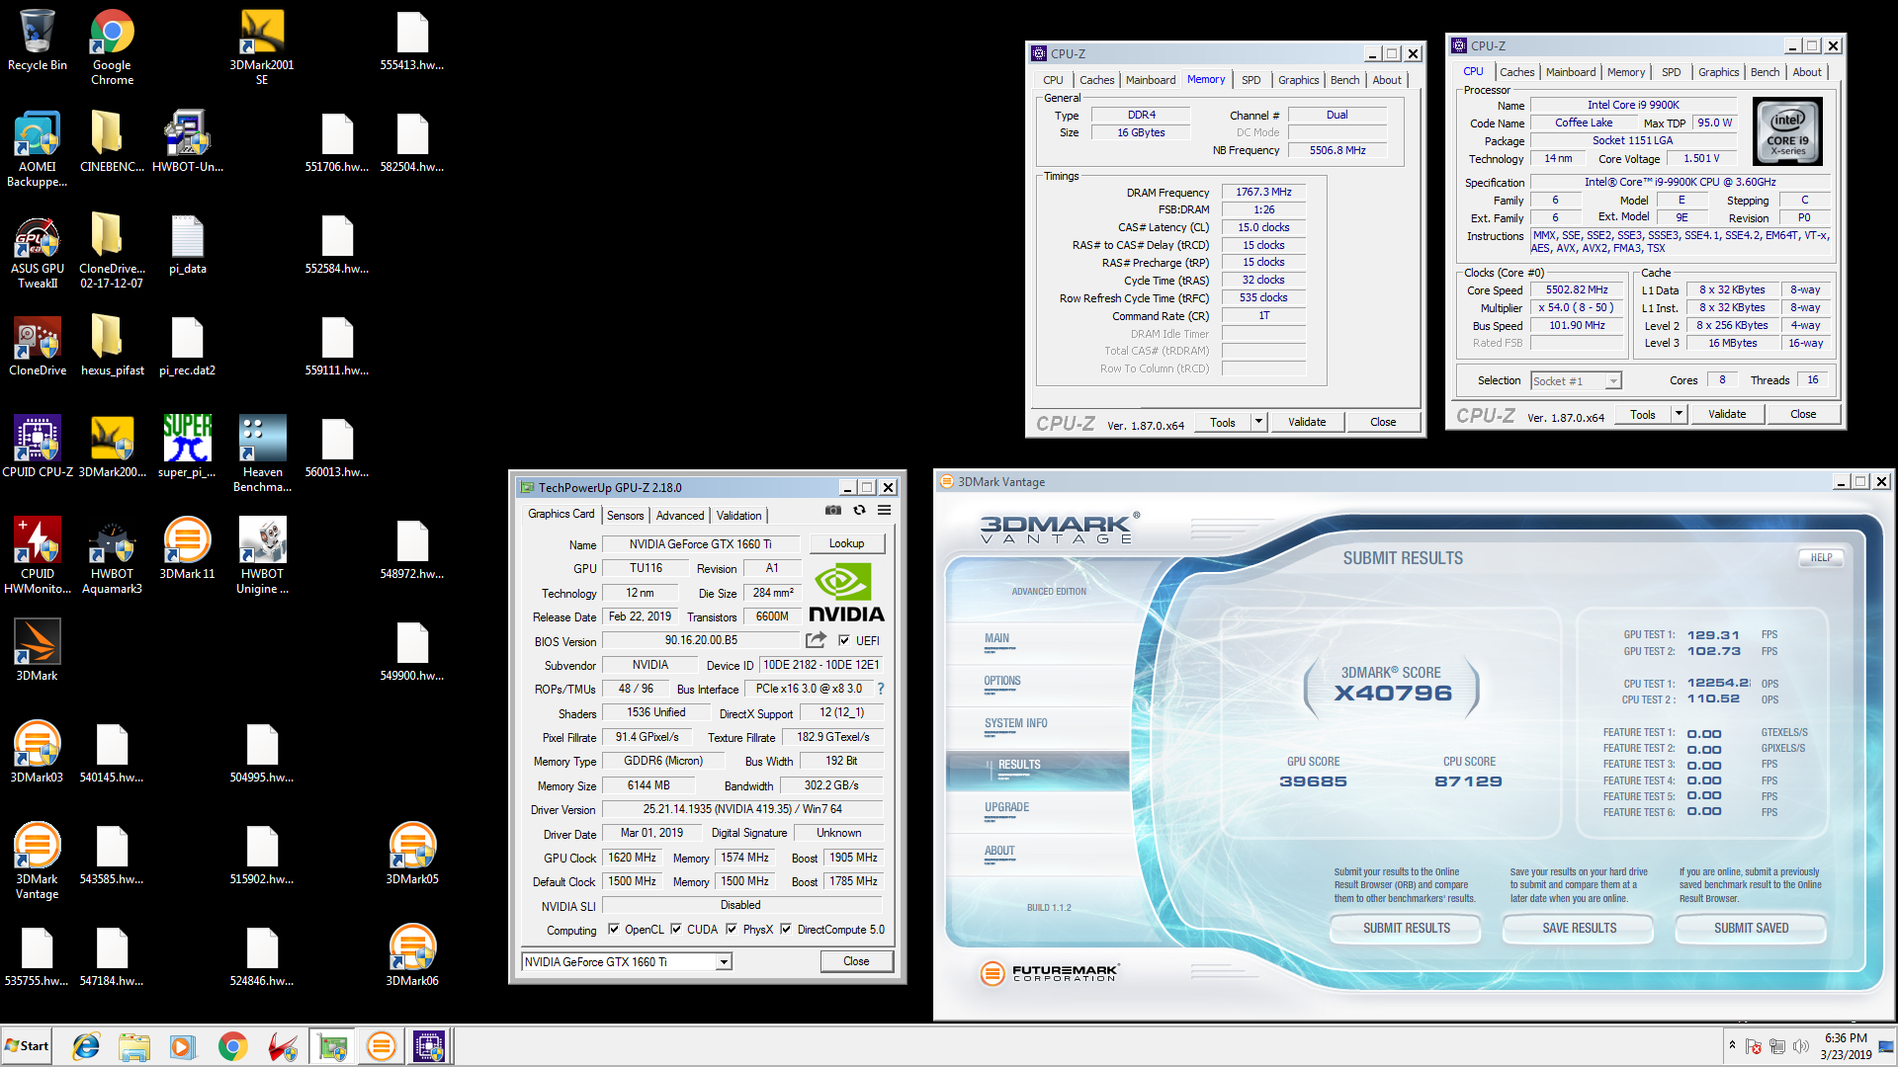Open 3DMark03 desktop shortcut
This screenshot has height=1067, width=1898.
[38, 753]
